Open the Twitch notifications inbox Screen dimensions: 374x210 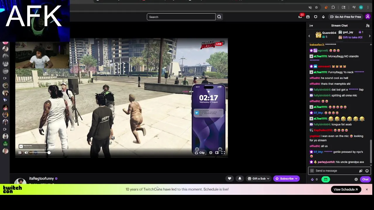click(x=308, y=17)
